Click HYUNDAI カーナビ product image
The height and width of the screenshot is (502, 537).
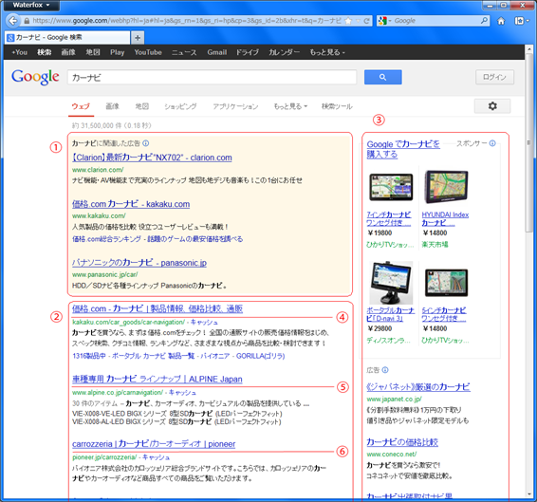(446, 187)
